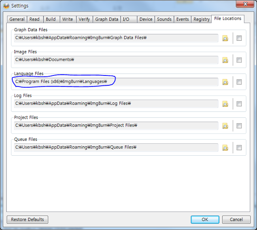Tick the Project Files checkbox
This screenshot has width=257, height=230.
239,126
